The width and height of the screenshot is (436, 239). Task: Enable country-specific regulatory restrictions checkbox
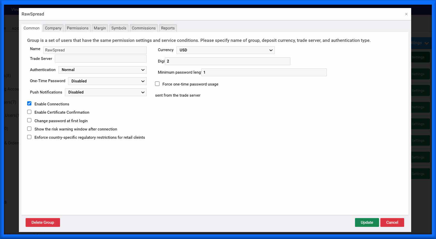click(29, 137)
